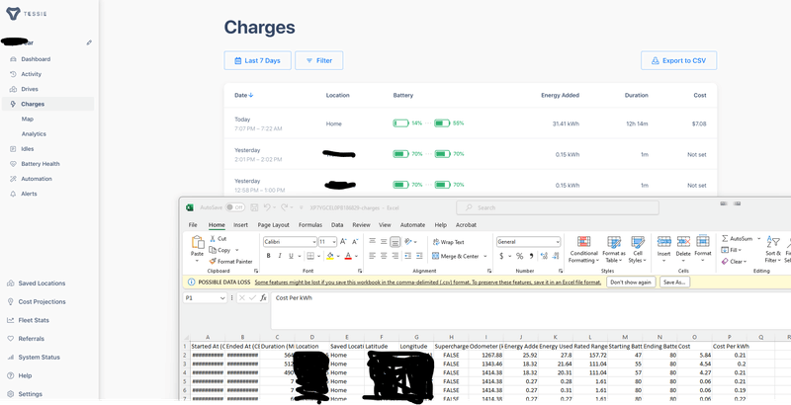Switch to the Page Layout tab
Image resolution: width=791 pixels, height=405 pixels.
point(274,225)
